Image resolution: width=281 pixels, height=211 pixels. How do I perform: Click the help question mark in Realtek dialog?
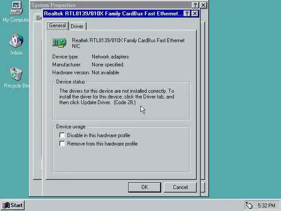(x=187, y=14)
